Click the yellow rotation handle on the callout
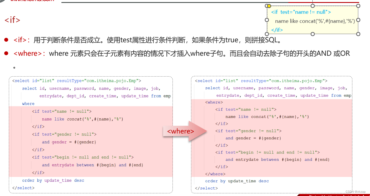370x196 pixels. (269, 6)
